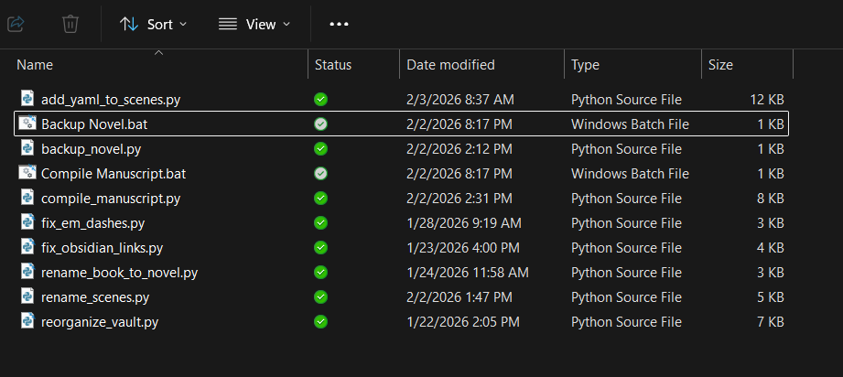Sort by the Date modified column header
Screen dimensions: 843x377
coord(450,65)
